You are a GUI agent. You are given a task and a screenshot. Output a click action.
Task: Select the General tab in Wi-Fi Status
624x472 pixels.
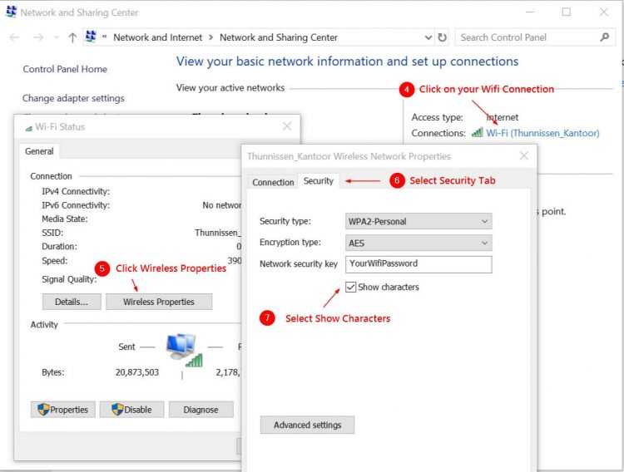point(39,151)
